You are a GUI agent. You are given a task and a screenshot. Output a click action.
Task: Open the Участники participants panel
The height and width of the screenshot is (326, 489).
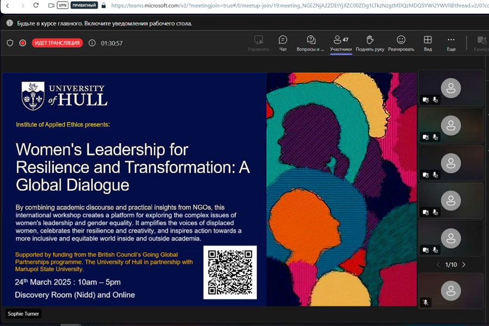pos(341,43)
